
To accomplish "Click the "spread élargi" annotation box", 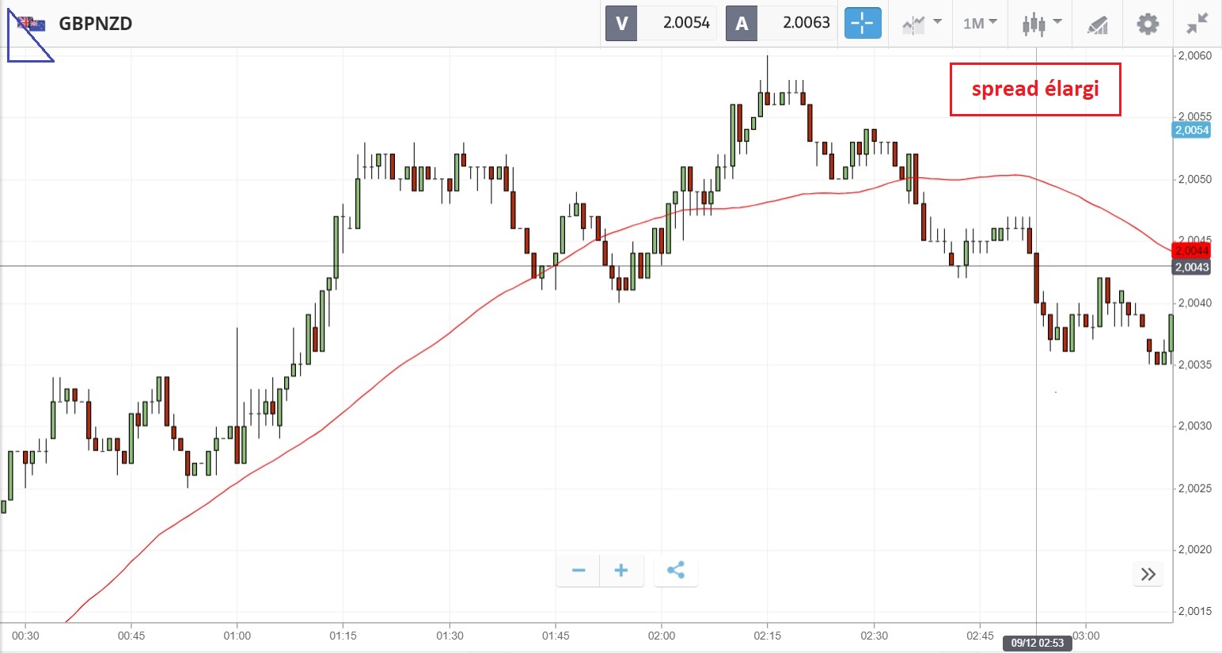I will [x=1035, y=89].
